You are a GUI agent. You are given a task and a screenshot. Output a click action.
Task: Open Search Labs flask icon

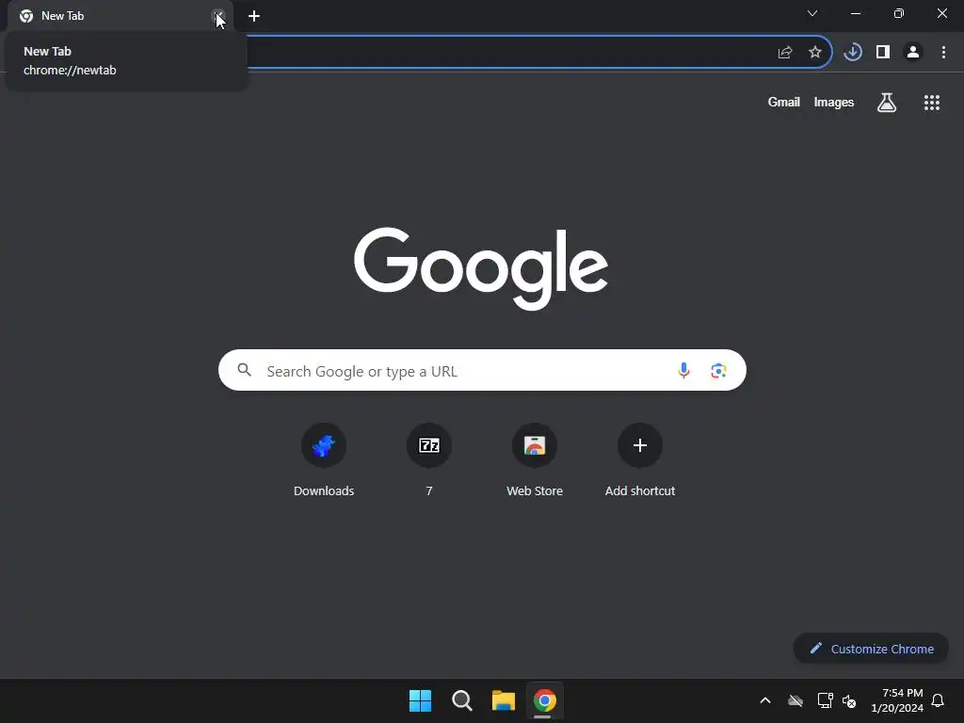point(887,102)
